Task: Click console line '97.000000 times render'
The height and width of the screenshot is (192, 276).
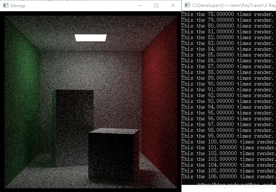Action: click(x=227, y=125)
